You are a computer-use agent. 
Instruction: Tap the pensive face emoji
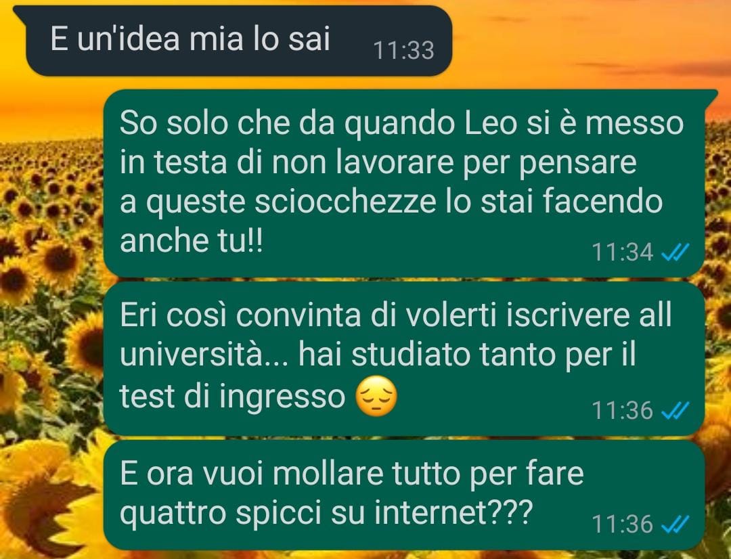click(x=376, y=397)
